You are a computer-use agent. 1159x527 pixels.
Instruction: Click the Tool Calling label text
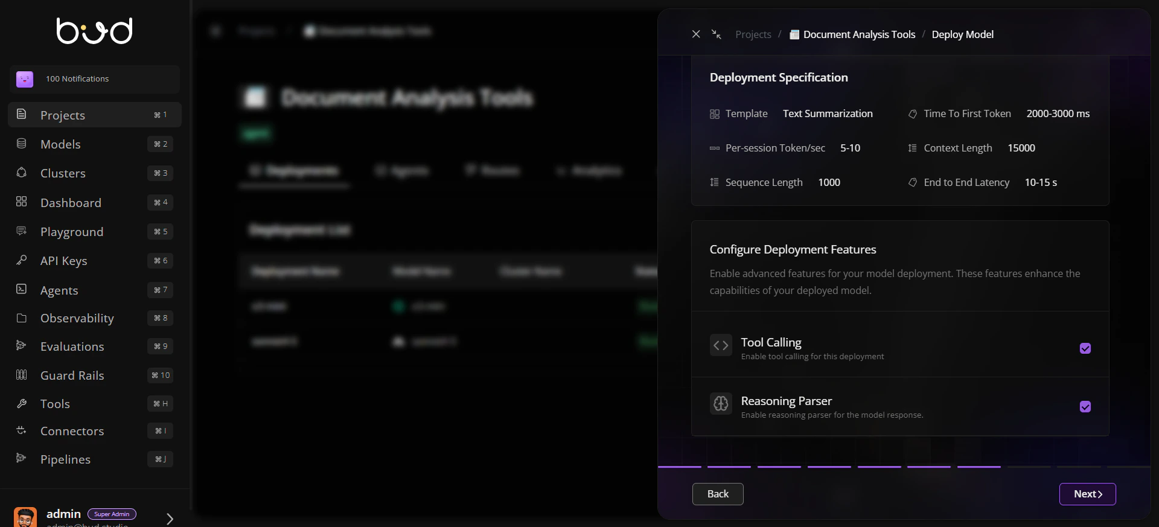(x=771, y=342)
